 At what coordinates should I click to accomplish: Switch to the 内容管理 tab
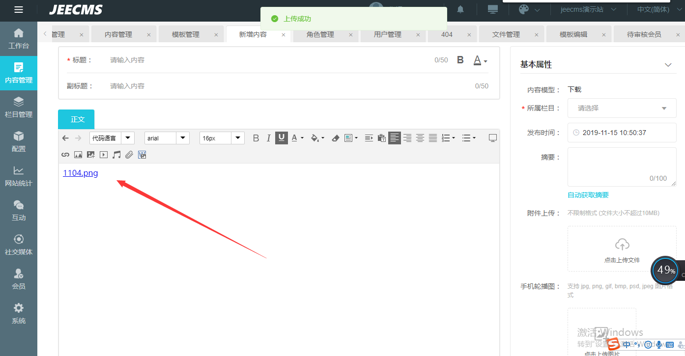tap(118, 34)
